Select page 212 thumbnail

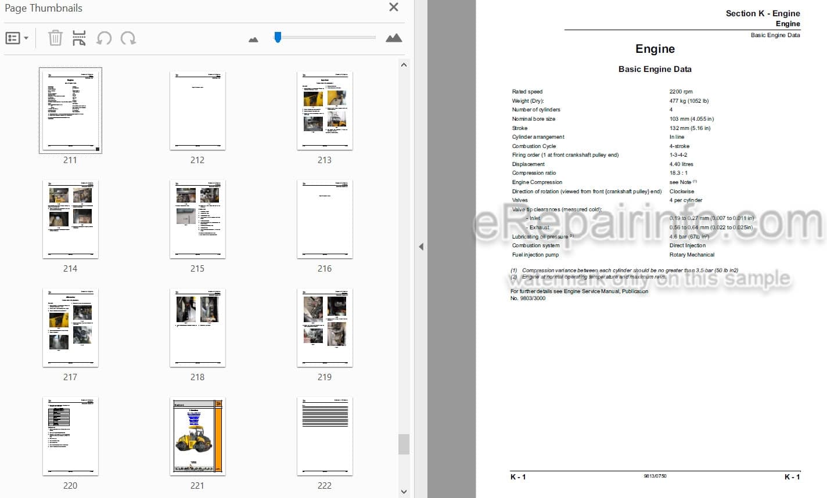pos(197,110)
